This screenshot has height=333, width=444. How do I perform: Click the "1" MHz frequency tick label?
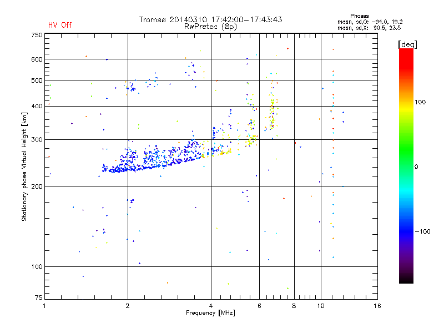(x=44, y=306)
